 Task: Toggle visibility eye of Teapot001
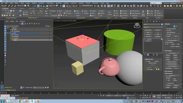pos(11,38)
